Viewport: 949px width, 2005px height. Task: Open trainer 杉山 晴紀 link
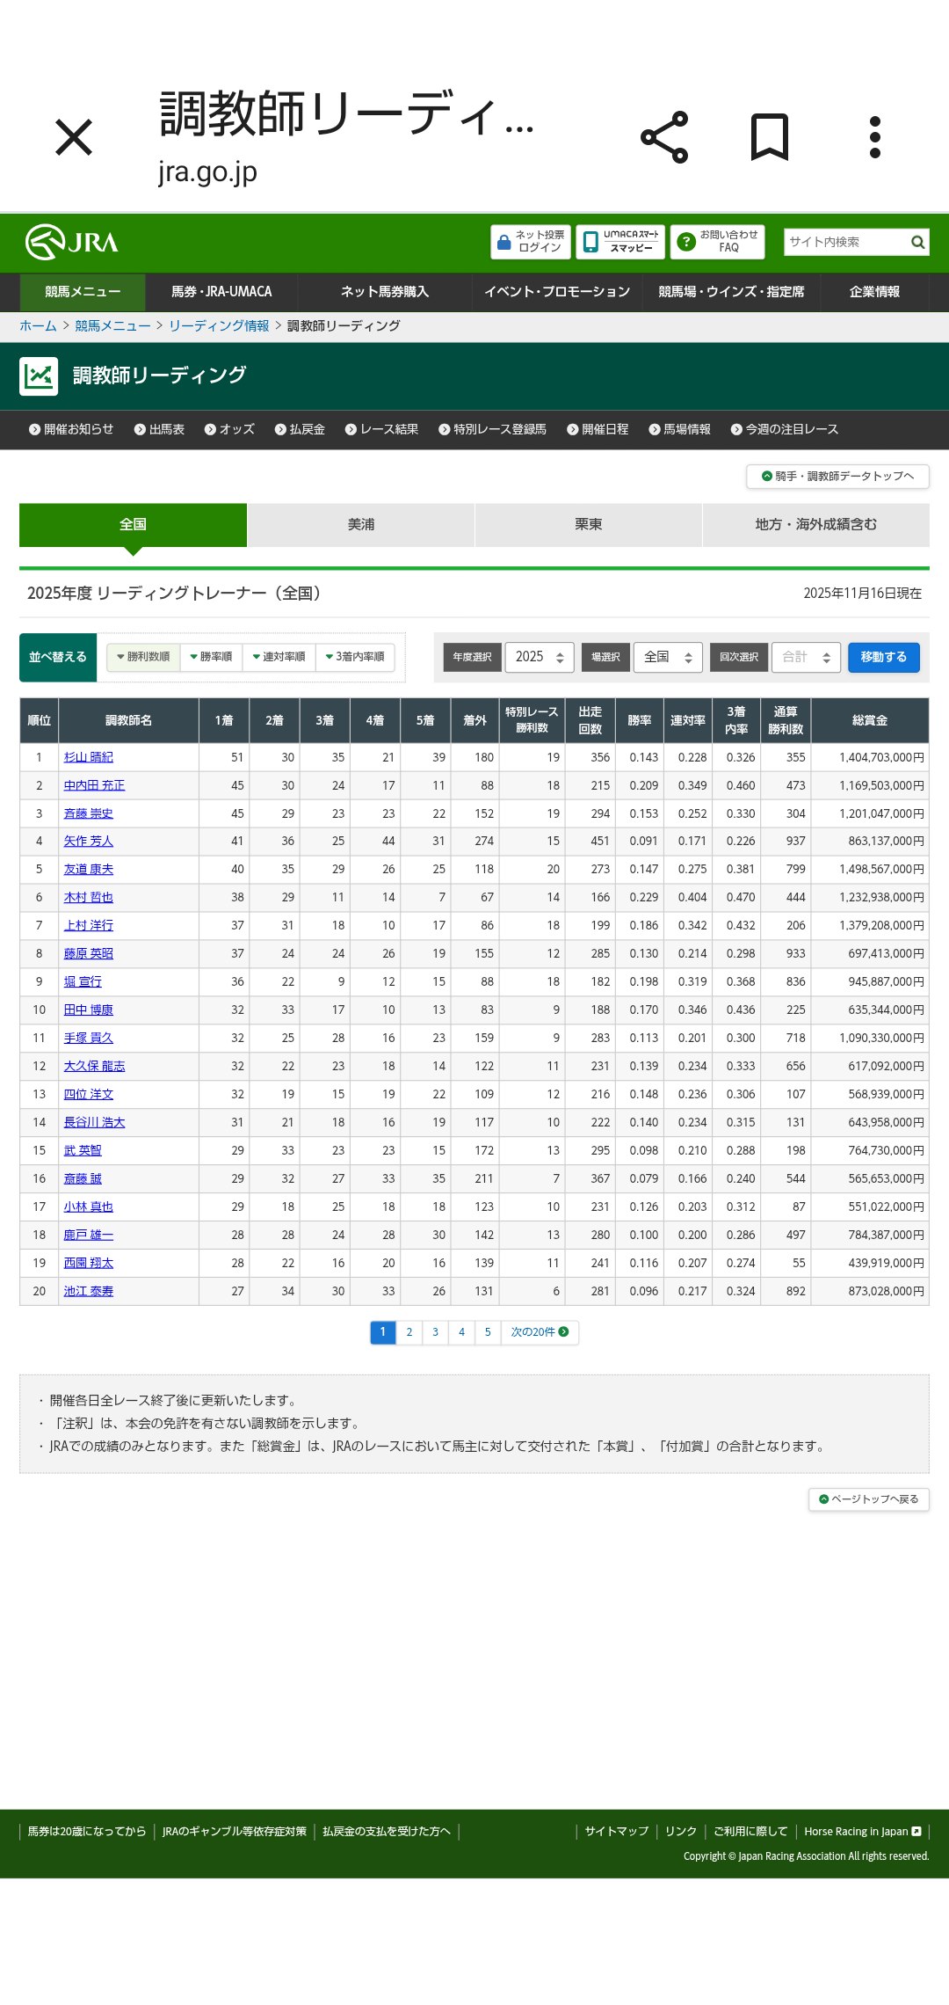tap(89, 757)
